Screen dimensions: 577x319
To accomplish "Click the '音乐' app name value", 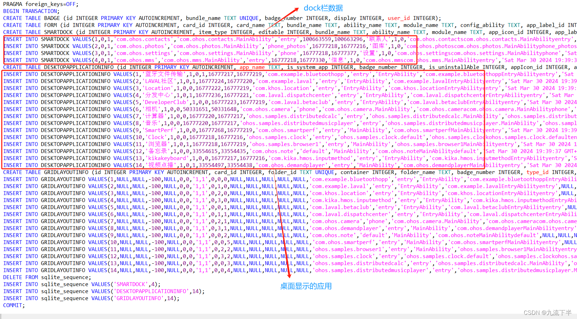I will point(151,123).
